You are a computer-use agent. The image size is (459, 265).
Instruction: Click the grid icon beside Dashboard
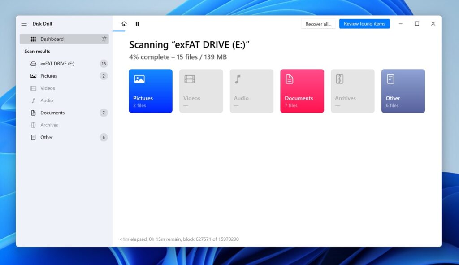tap(33, 39)
